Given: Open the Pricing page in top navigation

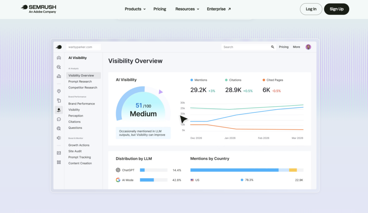Looking at the screenshot, I should click(x=160, y=9).
